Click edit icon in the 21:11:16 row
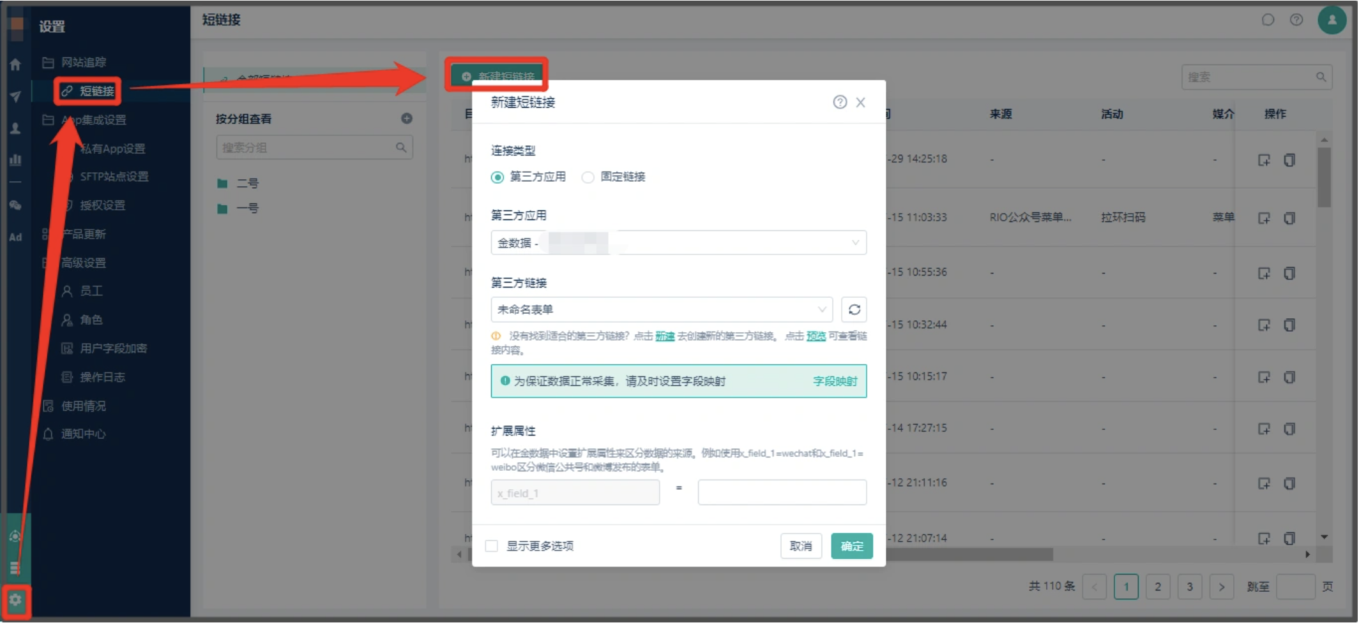The height and width of the screenshot is (625, 1359). (1264, 483)
